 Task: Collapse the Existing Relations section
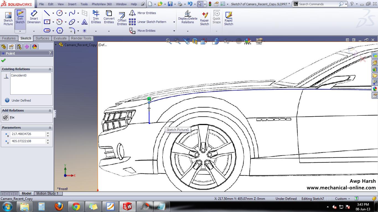tap(49, 69)
